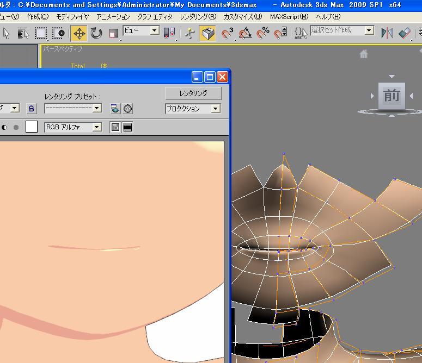Viewport: 422px width, 363px height.
Task: Click the white color swatch in render window
Action: point(32,127)
